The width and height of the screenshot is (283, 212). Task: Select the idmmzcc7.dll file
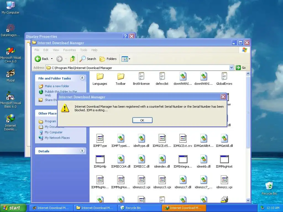(183, 182)
